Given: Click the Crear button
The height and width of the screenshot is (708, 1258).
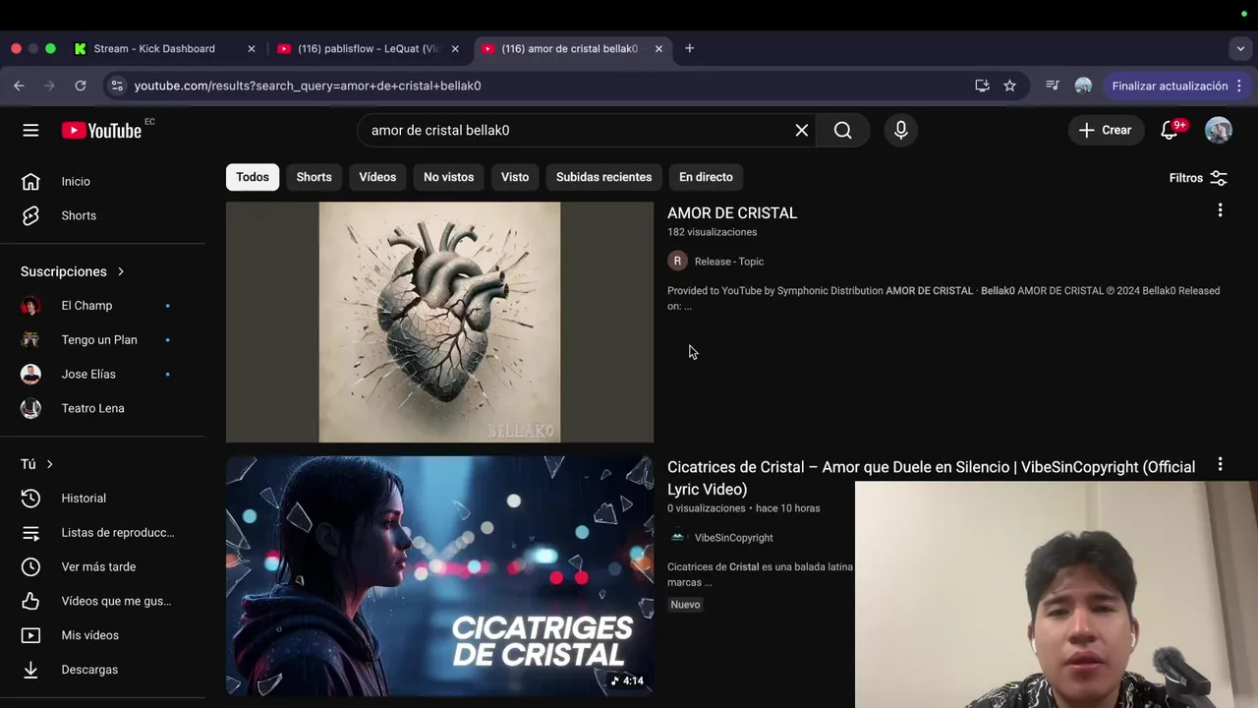Looking at the screenshot, I should click(1106, 130).
